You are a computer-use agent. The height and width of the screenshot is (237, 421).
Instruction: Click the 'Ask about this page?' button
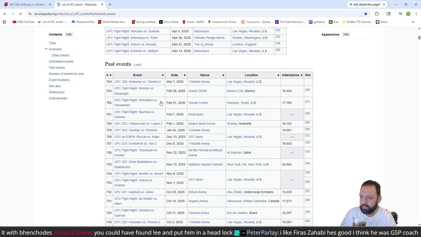(x=364, y=5)
